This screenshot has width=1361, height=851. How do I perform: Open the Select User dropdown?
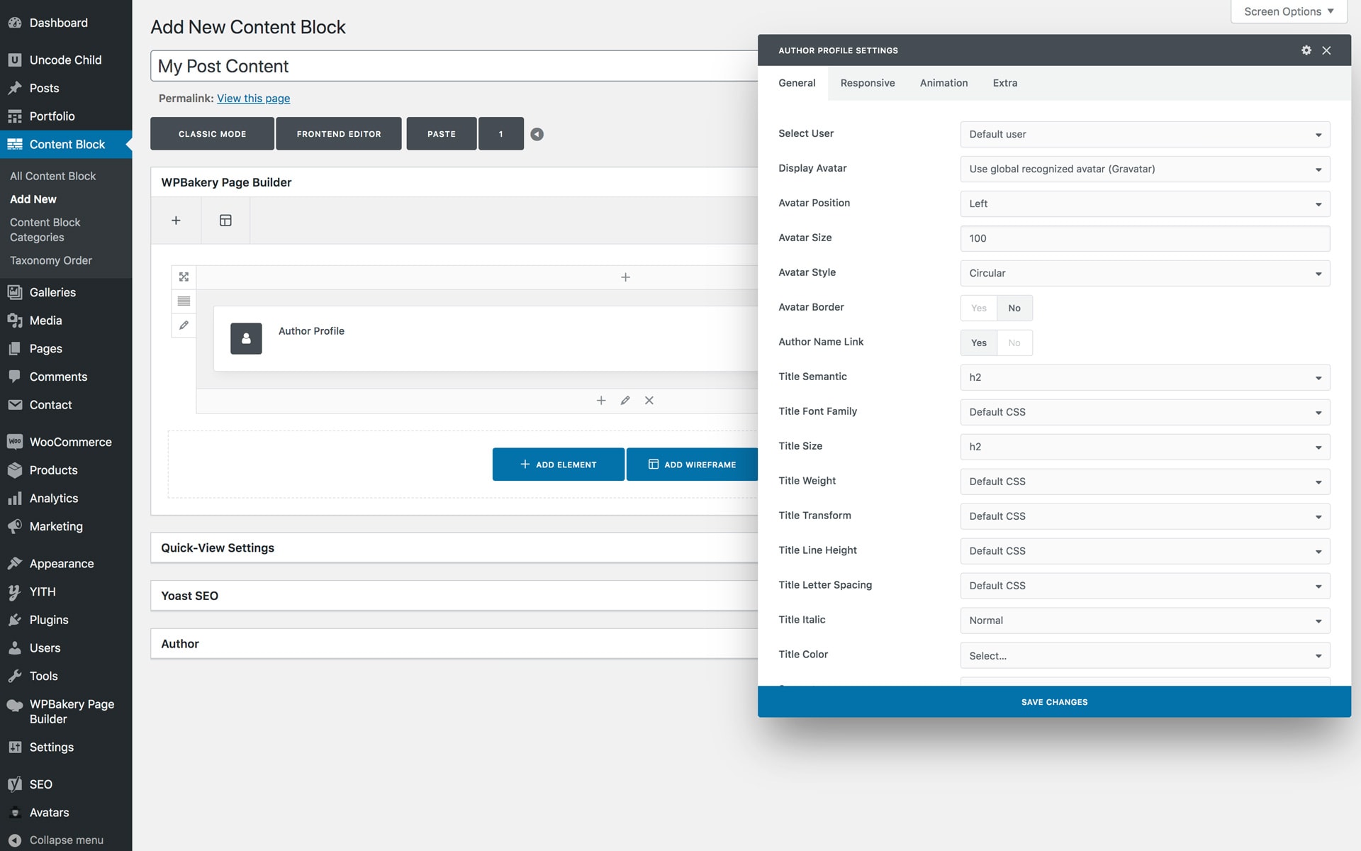pos(1144,134)
